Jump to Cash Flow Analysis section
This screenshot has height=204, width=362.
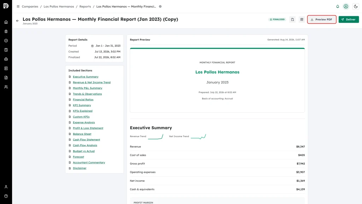[x=85, y=146]
